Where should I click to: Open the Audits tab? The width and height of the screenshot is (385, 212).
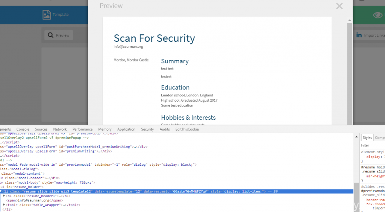[x=165, y=129]
